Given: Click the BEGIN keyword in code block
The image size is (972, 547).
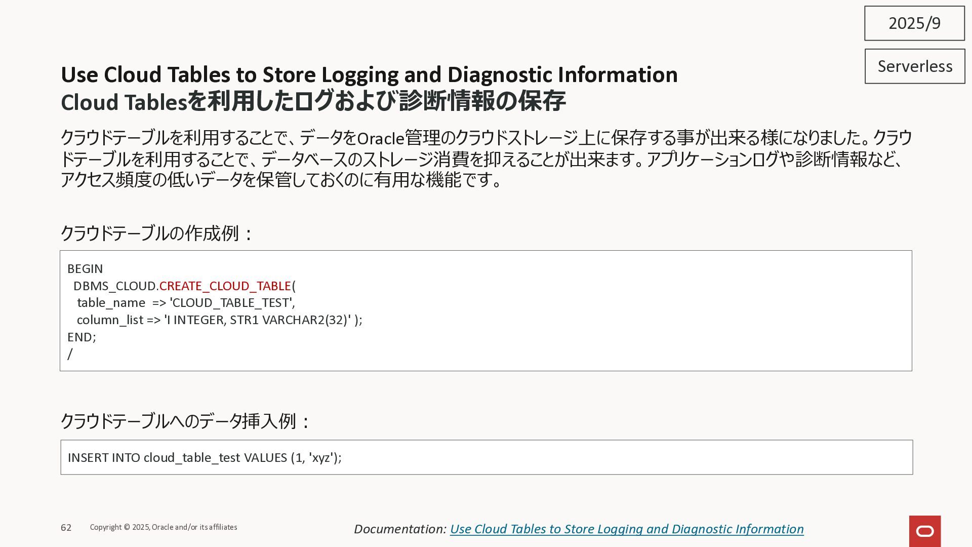Looking at the screenshot, I should (85, 269).
